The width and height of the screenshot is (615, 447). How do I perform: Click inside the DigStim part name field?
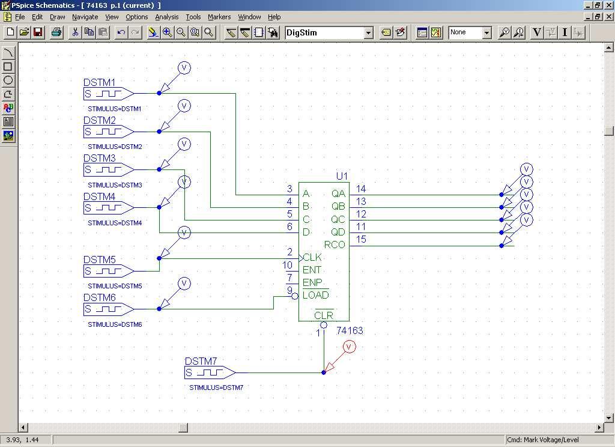tap(325, 33)
